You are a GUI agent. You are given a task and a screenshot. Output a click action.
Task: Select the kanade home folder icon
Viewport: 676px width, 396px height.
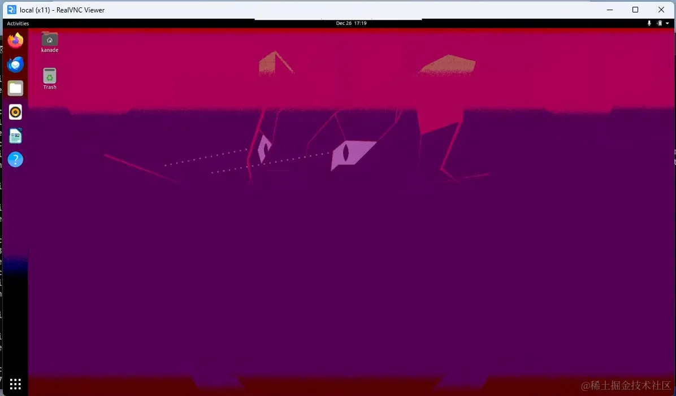pyautogui.click(x=50, y=42)
